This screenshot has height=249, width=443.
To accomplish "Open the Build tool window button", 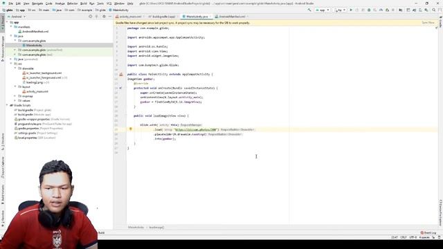I will pos(102,232).
